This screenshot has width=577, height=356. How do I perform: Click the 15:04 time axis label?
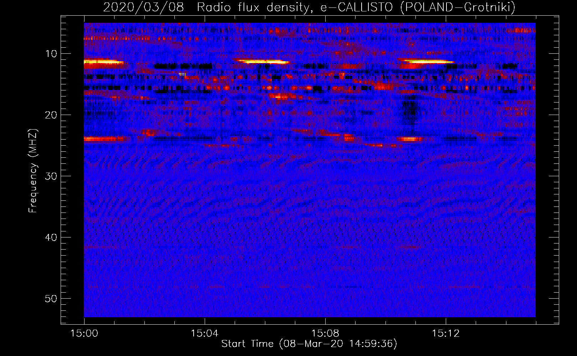coord(204,334)
